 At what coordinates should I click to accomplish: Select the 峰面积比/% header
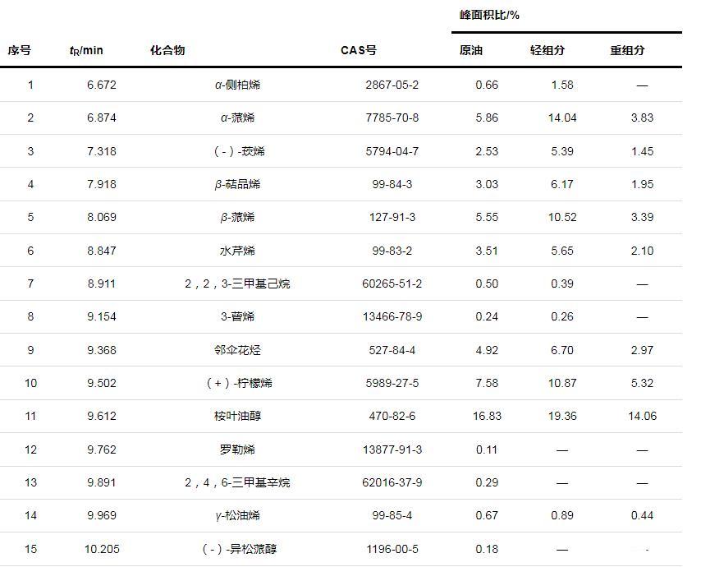coord(489,15)
